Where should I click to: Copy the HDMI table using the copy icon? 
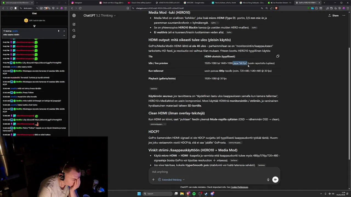click(x=278, y=56)
